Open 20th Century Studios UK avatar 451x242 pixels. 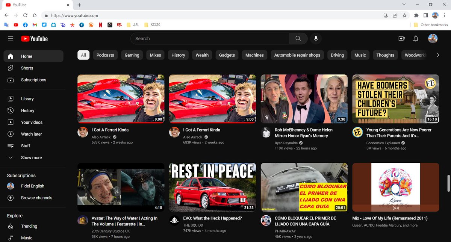click(83, 221)
